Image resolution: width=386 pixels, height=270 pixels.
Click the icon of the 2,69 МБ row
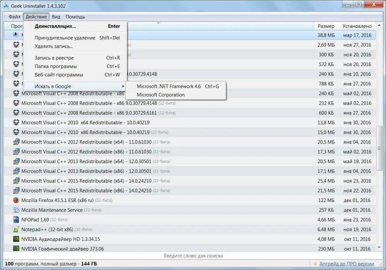(x=16, y=45)
